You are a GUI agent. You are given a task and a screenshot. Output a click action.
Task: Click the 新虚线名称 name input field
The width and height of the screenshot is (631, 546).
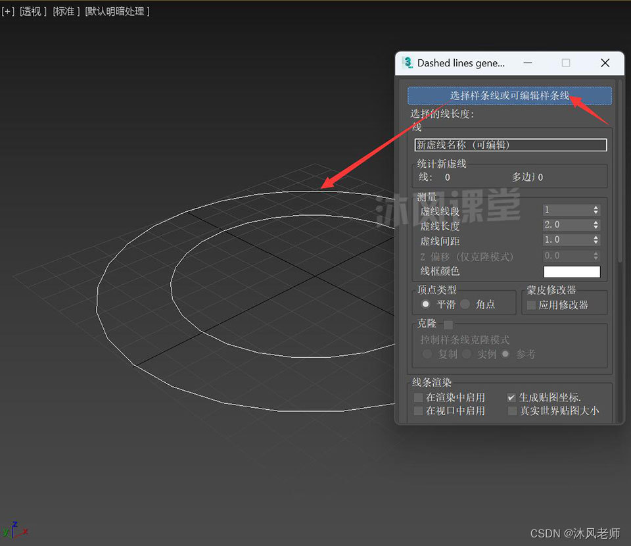(x=510, y=145)
